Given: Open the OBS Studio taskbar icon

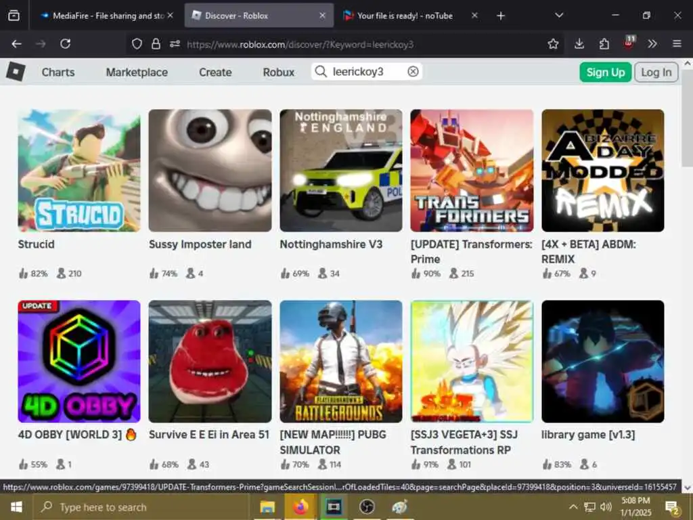Looking at the screenshot, I should pyautogui.click(x=366, y=507).
